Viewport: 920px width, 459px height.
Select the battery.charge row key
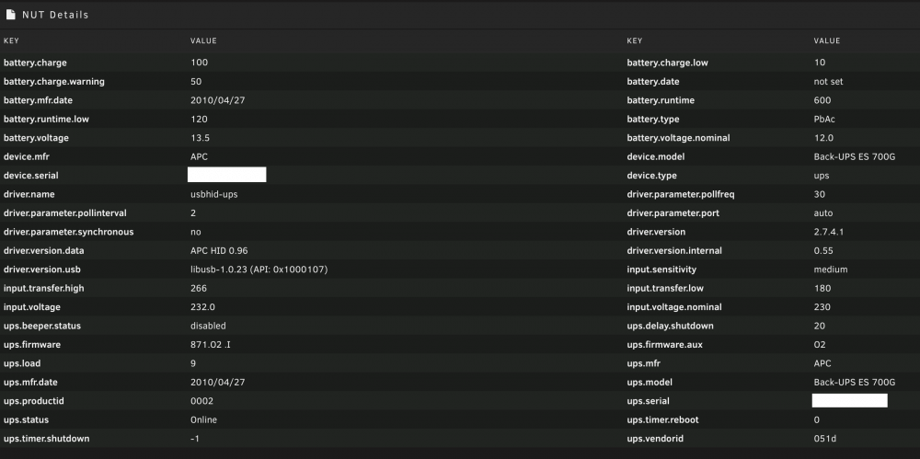35,63
